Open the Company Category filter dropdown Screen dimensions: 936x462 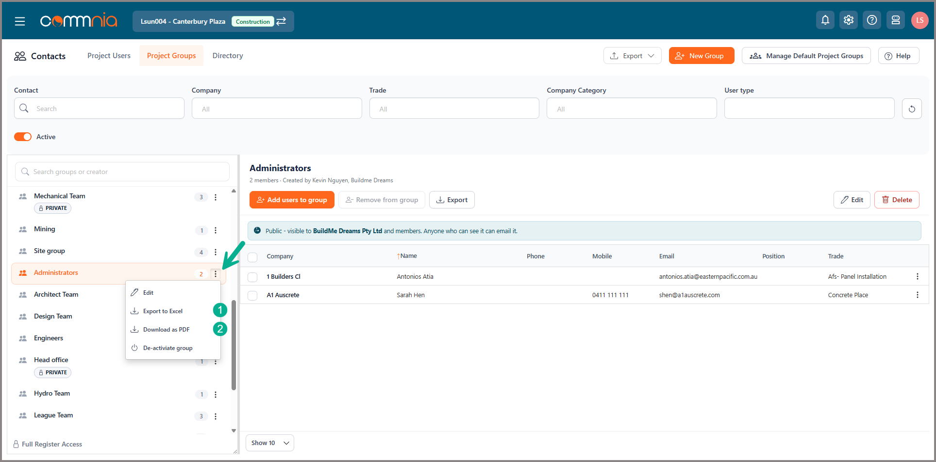pos(632,109)
